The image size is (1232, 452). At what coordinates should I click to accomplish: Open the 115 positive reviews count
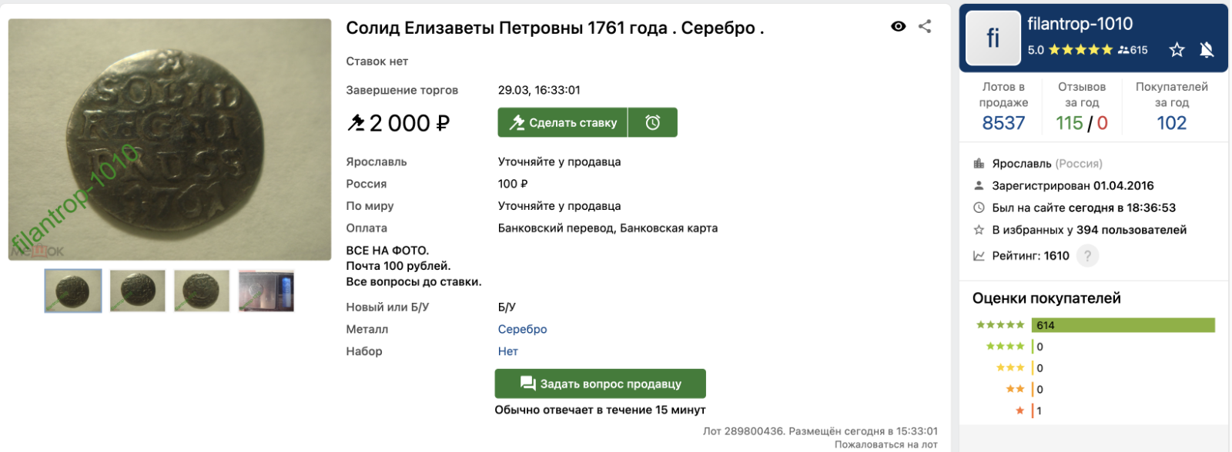(x=1069, y=123)
